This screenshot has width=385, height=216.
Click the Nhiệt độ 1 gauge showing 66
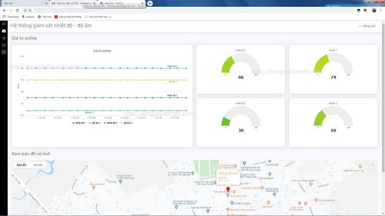pyautogui.click(x=241, y=67)
